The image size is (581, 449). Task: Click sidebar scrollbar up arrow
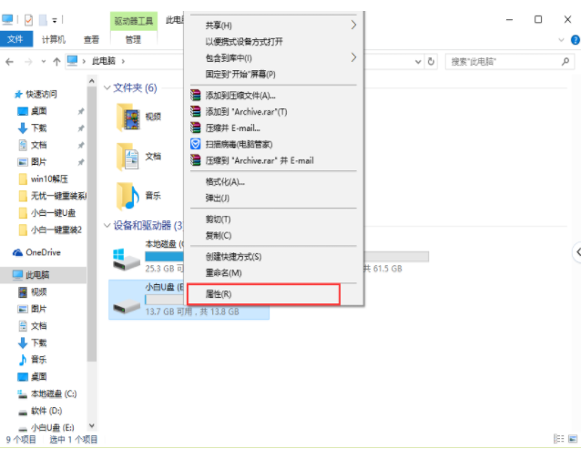[x=92, y=80]
